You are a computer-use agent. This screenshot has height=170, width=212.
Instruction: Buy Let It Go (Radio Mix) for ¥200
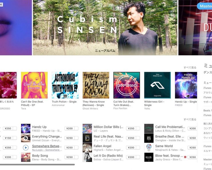click(131, 157)
